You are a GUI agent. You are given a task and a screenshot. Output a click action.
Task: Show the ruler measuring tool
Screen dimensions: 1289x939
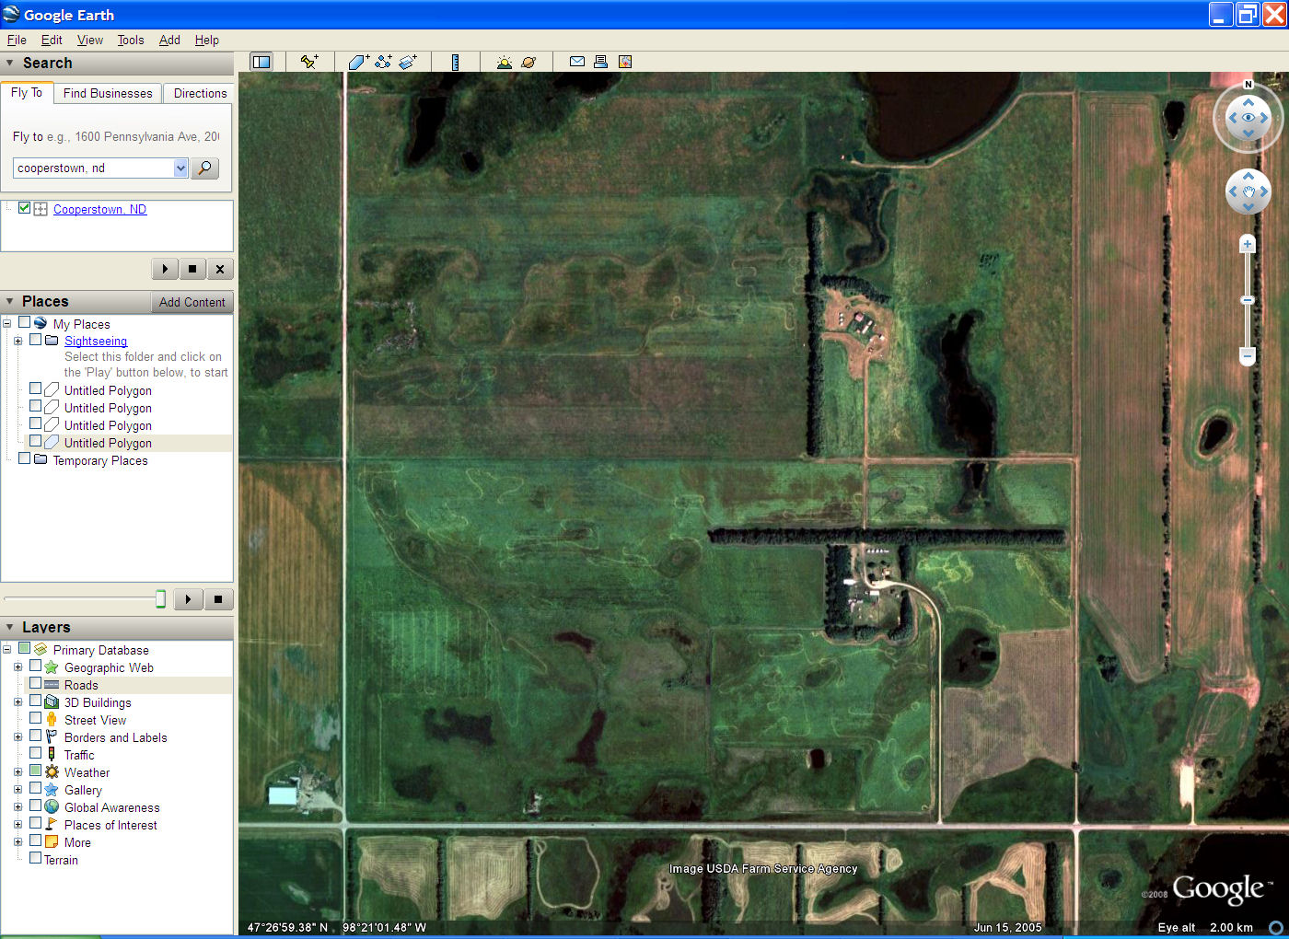pyautogui.click(x=455, y=62)
